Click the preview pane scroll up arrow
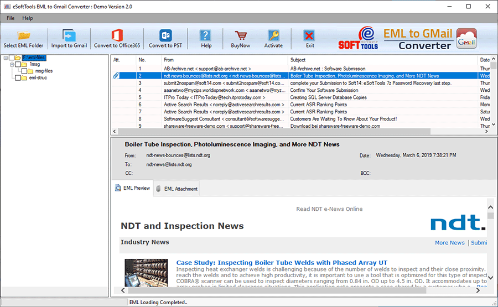This screenshot has height=307, width=498. (x=490, y=207)
